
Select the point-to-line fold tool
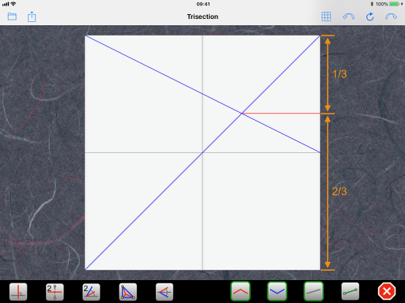[165, 292]
